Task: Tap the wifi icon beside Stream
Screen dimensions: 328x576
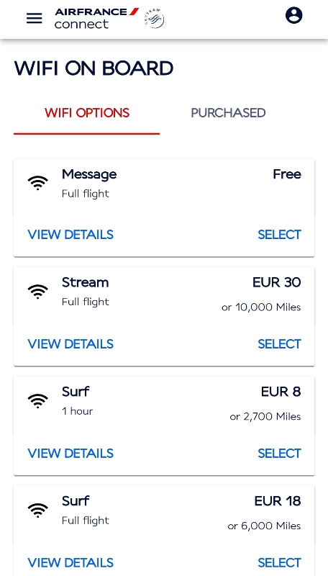Action: coord(38,292)
